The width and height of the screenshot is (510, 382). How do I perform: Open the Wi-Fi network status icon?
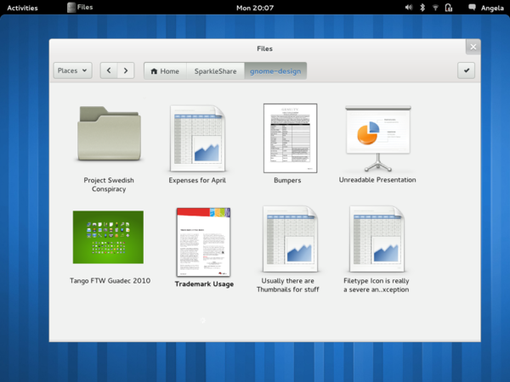[x=436, y=7]
